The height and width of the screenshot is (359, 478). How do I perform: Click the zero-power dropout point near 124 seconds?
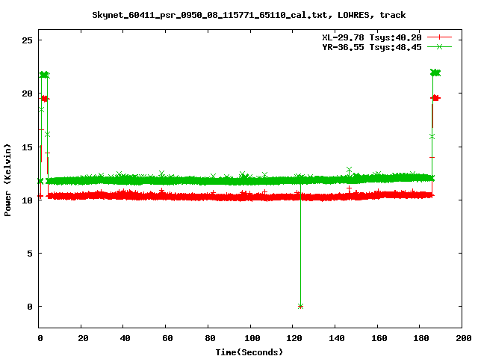click(300, 307)
